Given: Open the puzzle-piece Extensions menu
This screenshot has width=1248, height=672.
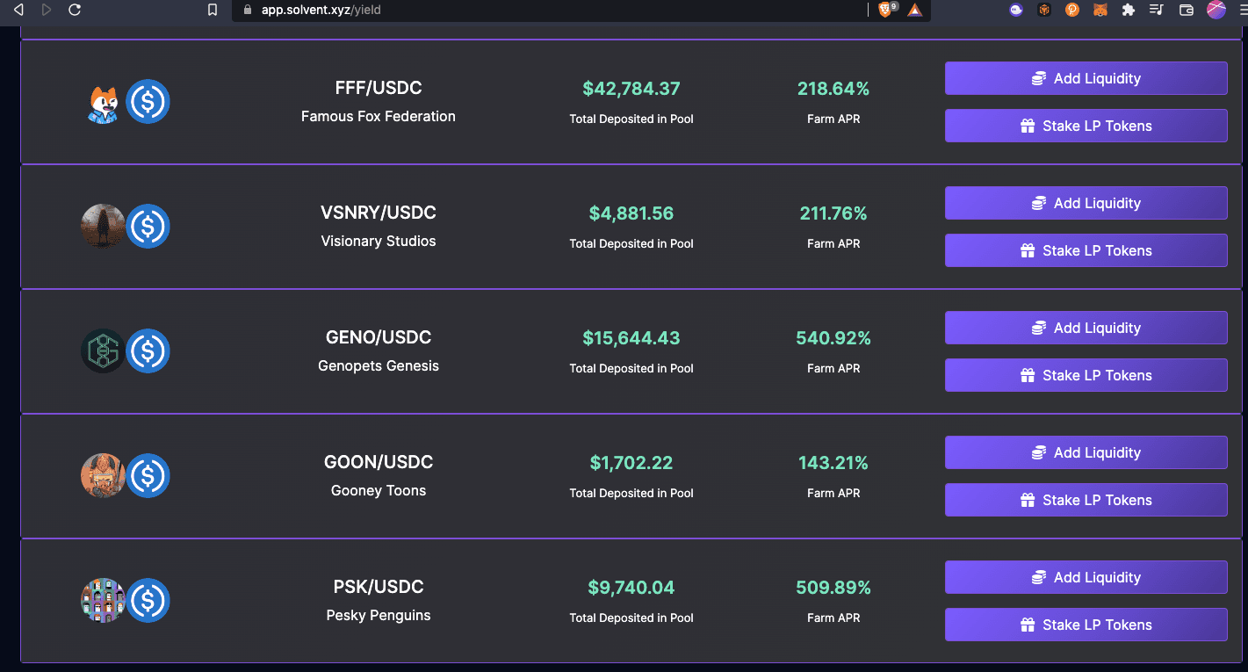Looking at the screenshot, I should [x=1129, y=10].
